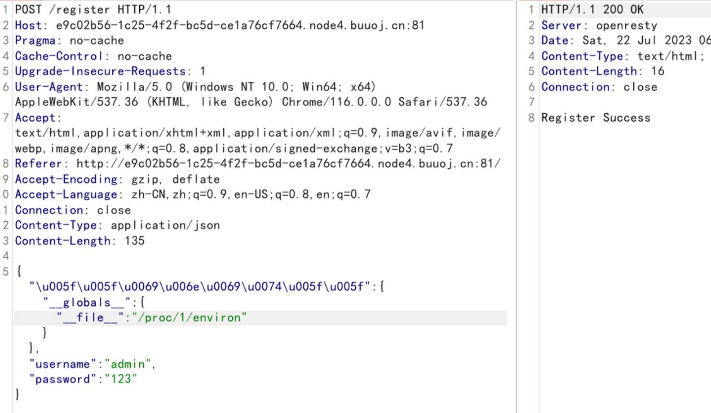Click the 'POST /register HTTP/1.1' request line
Image resolution: width=711 pixels, height=413 pixels.
pyautogui.click(x=93, y=9)
